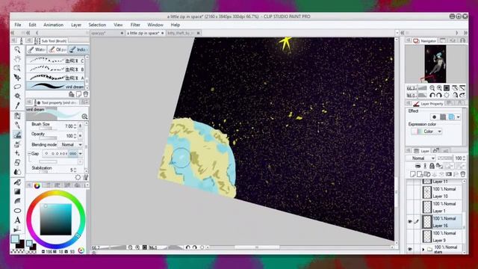This screenshot has height=269, width=478.
Task: Select the Eraser tool
Action: [17, 163]
